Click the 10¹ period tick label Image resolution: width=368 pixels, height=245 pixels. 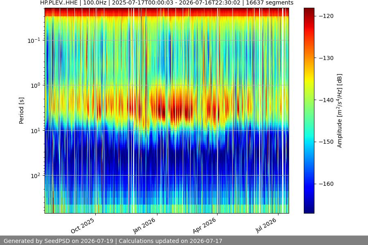[36, 131]
